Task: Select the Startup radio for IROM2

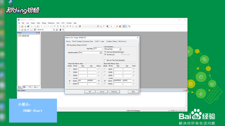Action: [99, 84]
